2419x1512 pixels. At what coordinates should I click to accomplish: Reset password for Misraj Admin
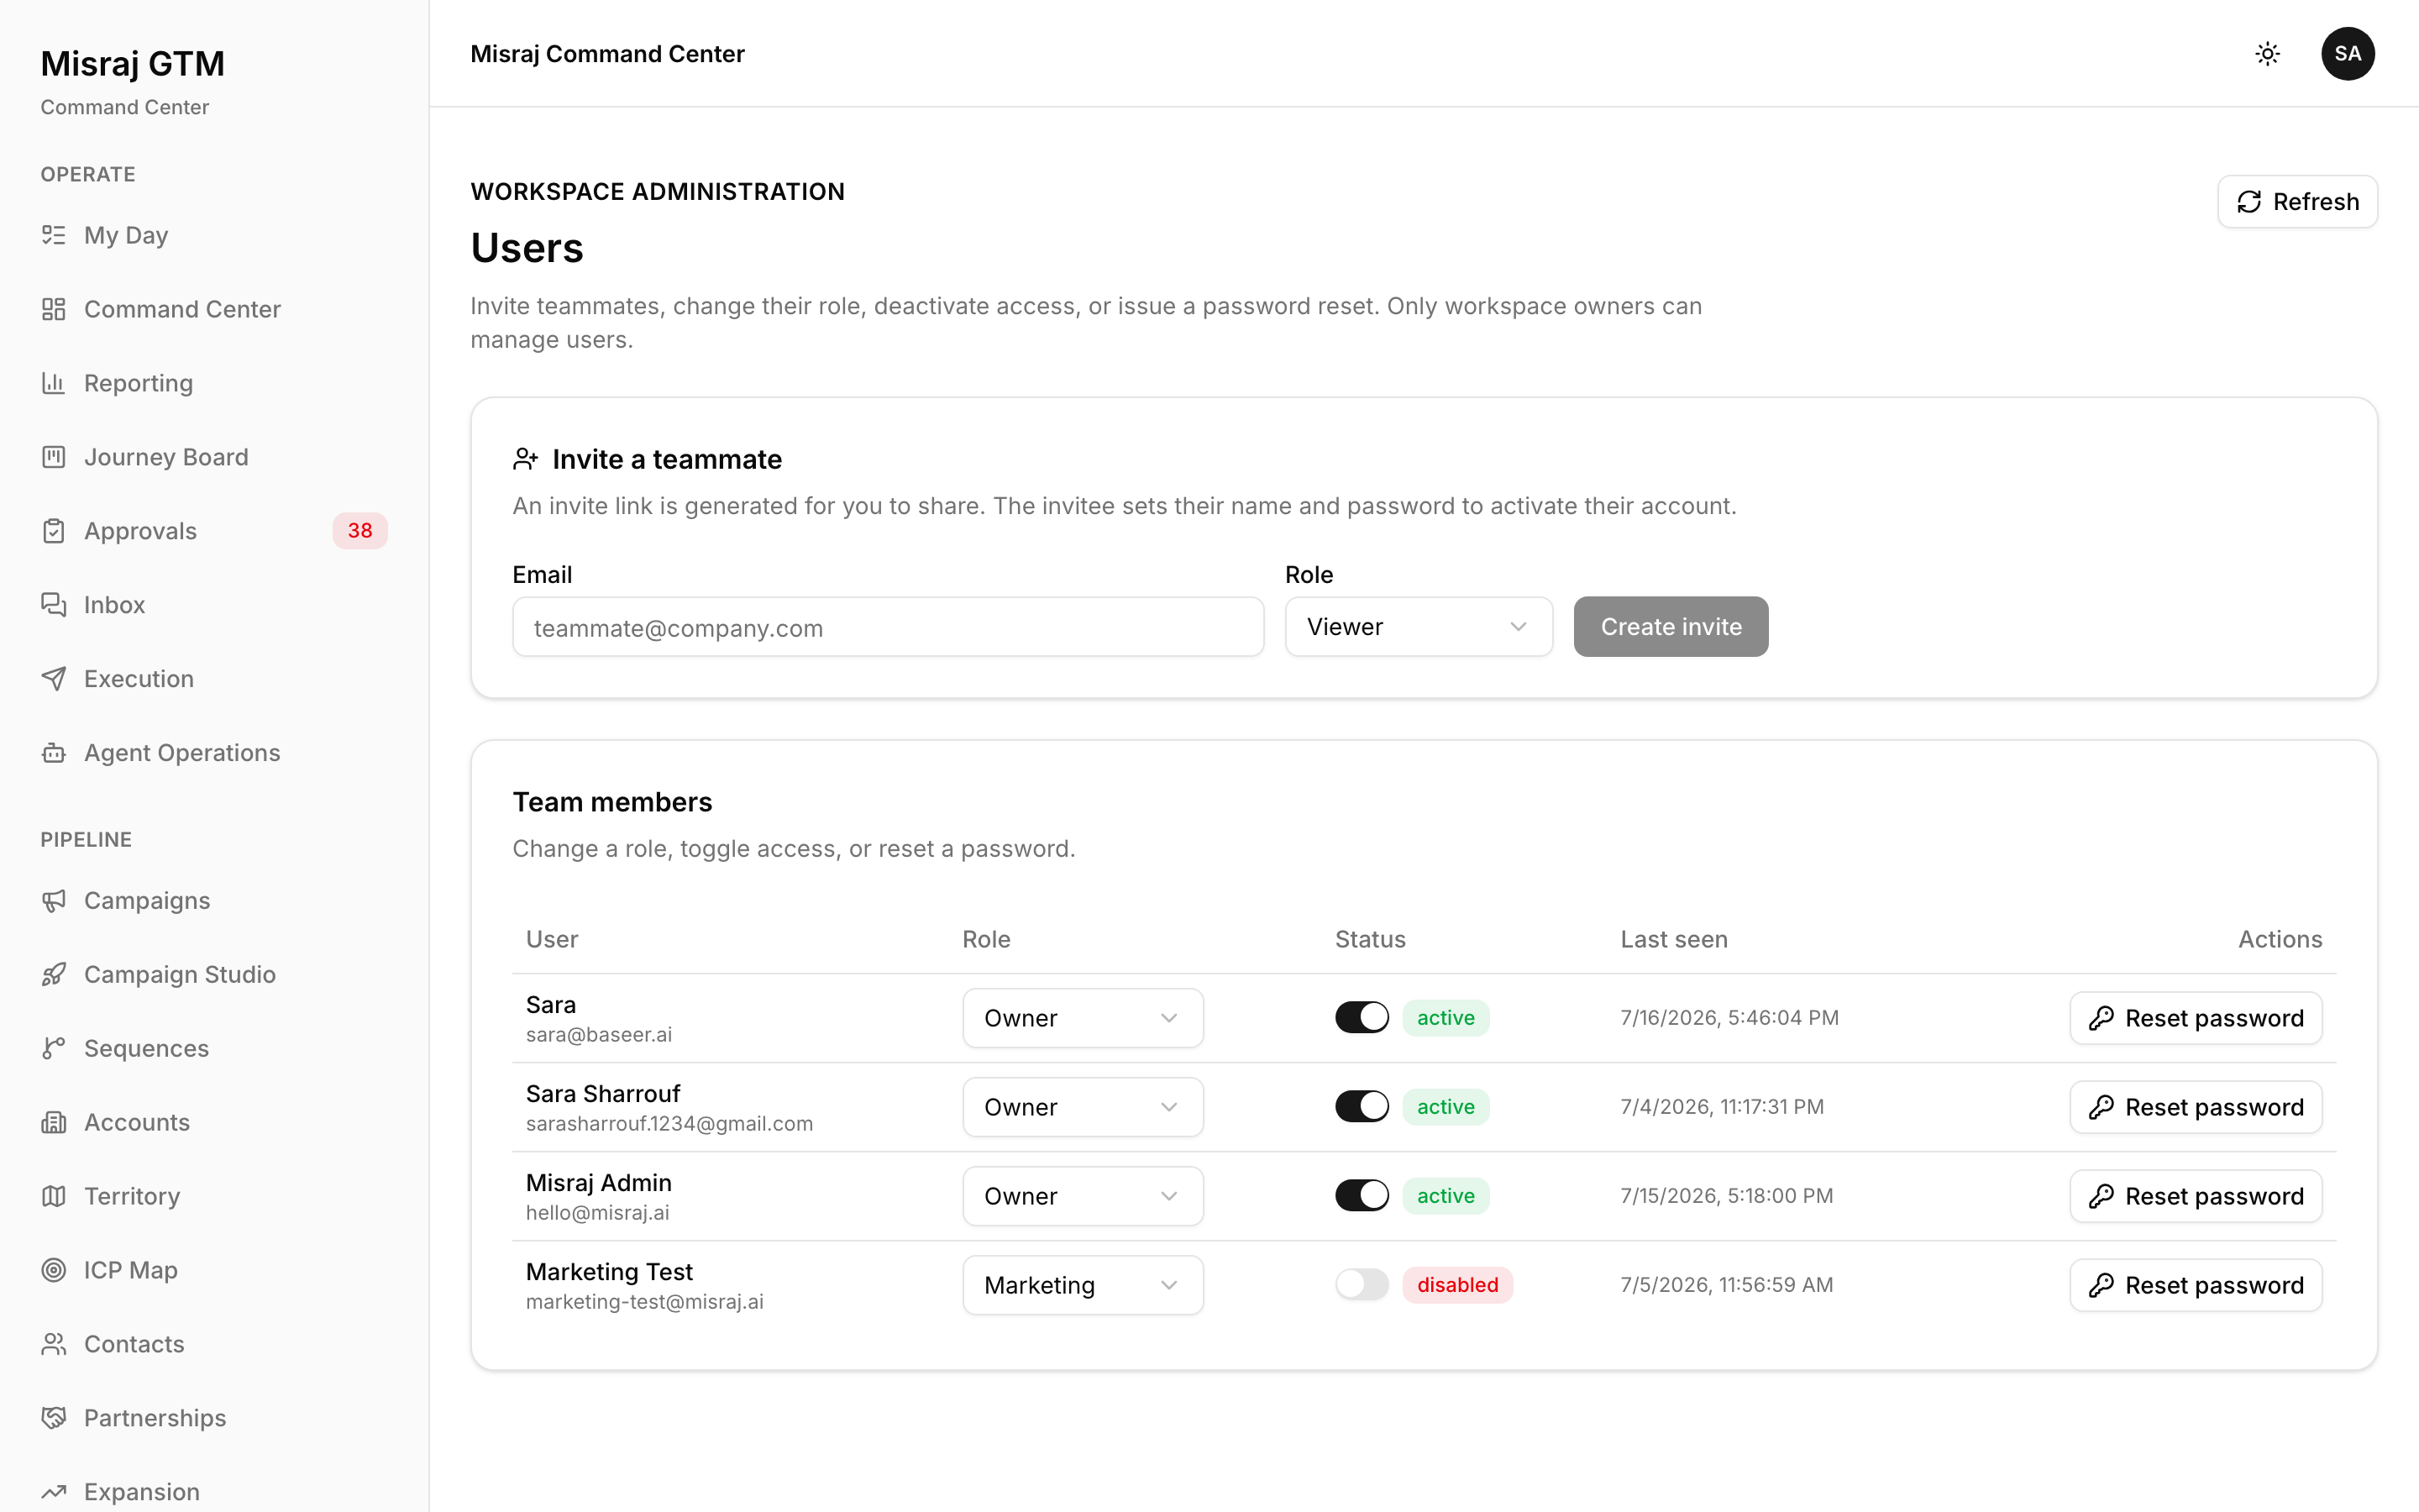pyautogui.click(x=2195, y=1196)
